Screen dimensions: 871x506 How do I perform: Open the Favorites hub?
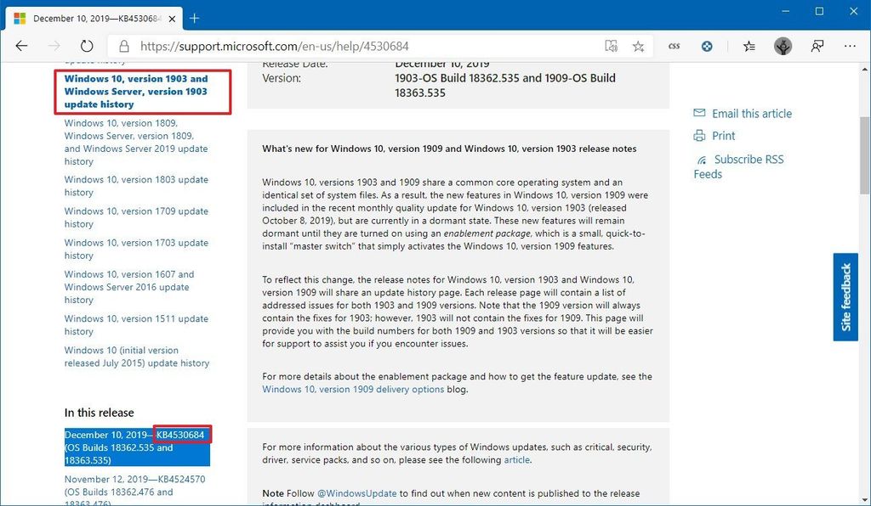tap(748, 46)
